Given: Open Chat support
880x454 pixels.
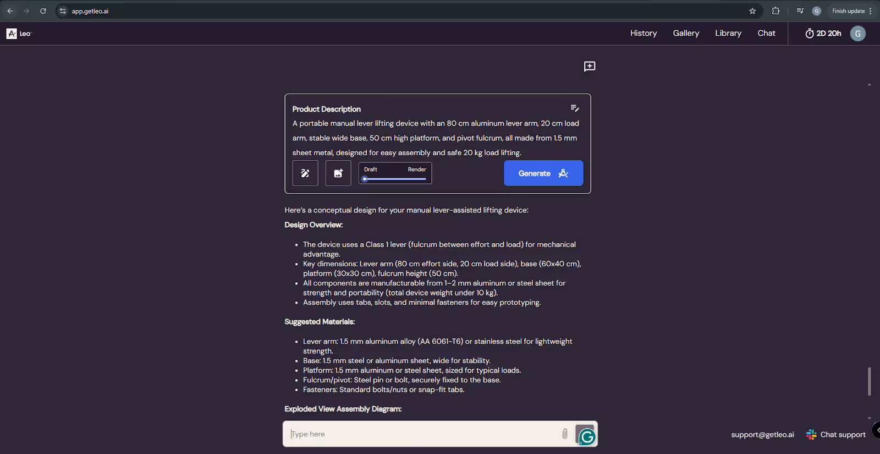Looking at the screenshot, I should 836,435.
